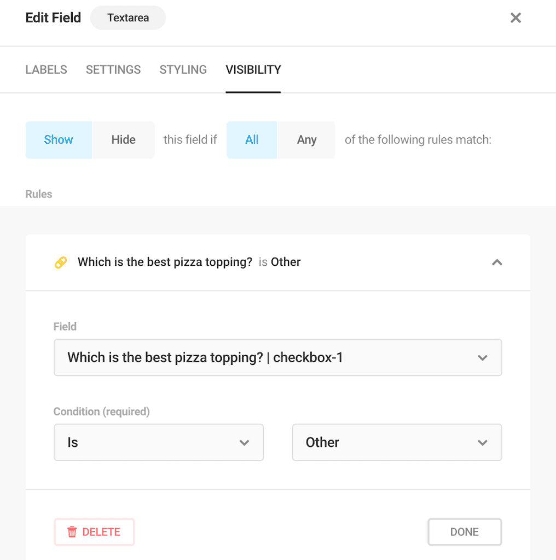Delete the current visibility rule

(94, 532)
